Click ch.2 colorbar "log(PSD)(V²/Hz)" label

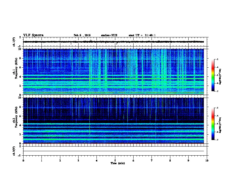(220, 125)
